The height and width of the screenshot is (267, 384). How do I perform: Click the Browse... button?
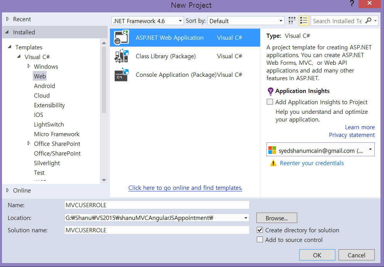point(276,218)
